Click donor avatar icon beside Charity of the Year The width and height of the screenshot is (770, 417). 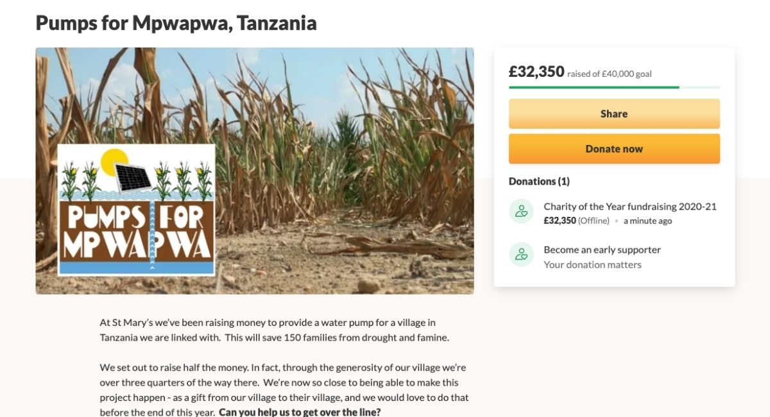[521, 211]
